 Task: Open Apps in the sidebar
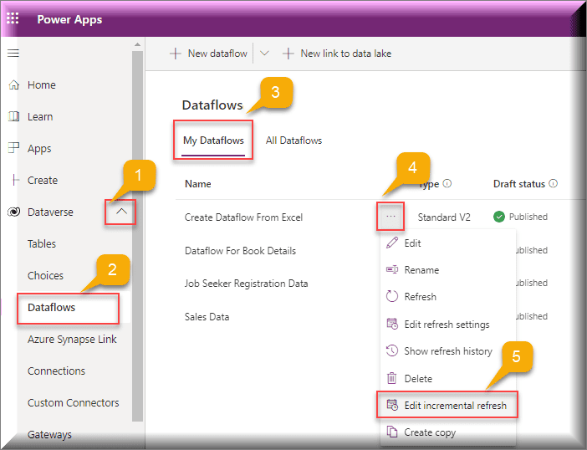pos(39,149)
